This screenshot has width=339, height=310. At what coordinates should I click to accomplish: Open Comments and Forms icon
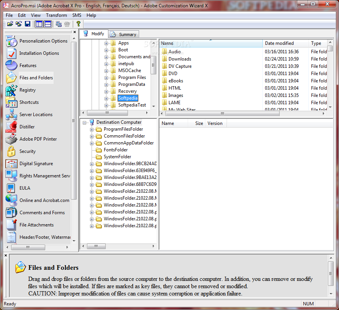pos(11,212)
